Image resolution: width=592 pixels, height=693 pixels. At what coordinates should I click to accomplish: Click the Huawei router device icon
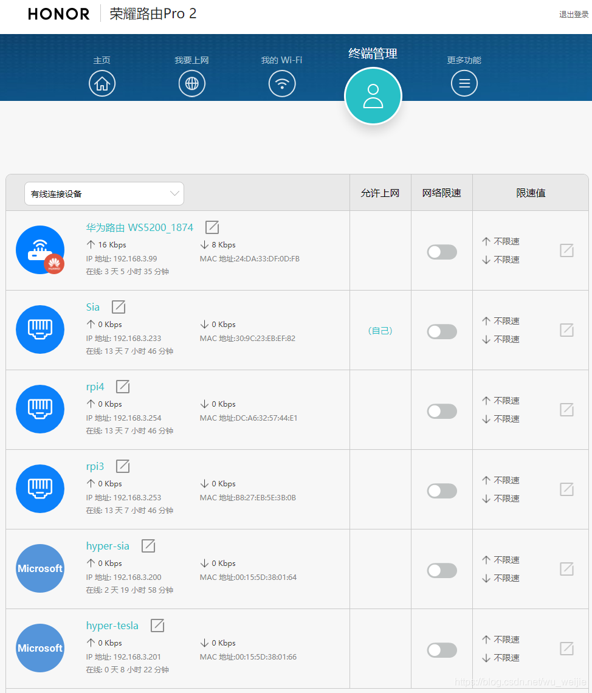click(x=40, y=250)
